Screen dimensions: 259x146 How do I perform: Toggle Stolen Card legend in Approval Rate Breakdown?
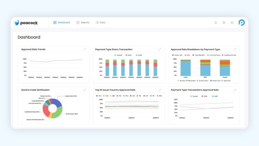coord(177,55)
